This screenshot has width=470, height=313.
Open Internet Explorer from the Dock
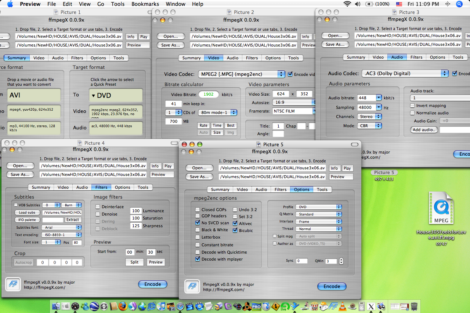tap(151, 306)
